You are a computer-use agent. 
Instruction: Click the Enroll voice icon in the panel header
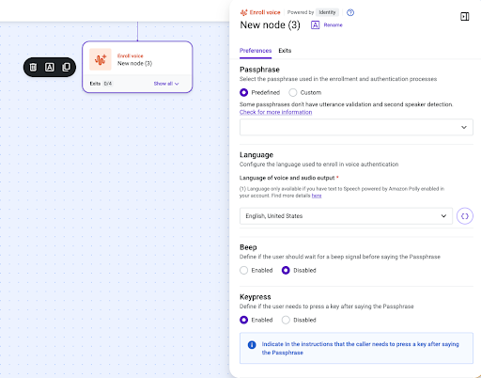243,12
